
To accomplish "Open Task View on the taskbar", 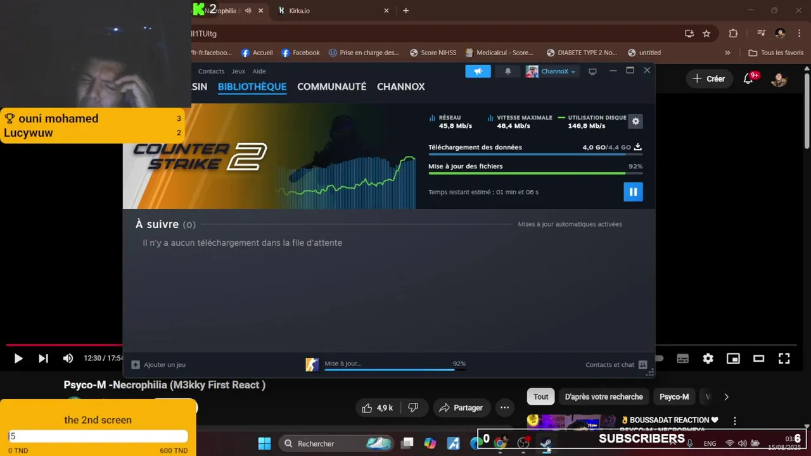I will tap(407, 443).
